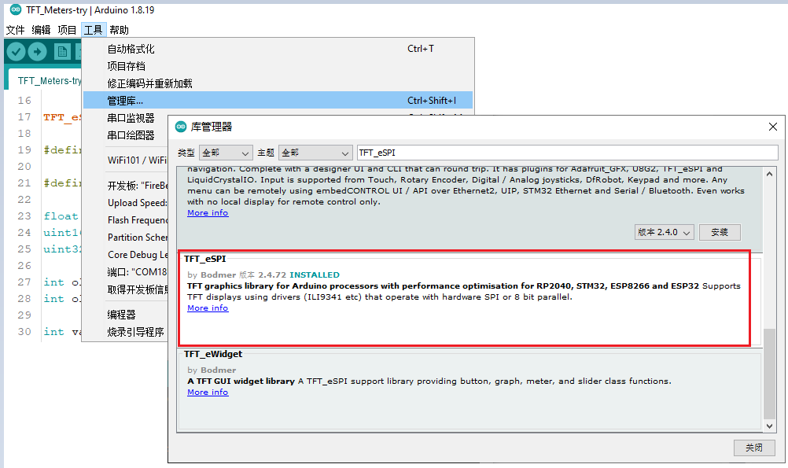Open the 编程器 submenu entry

(126, 315)
